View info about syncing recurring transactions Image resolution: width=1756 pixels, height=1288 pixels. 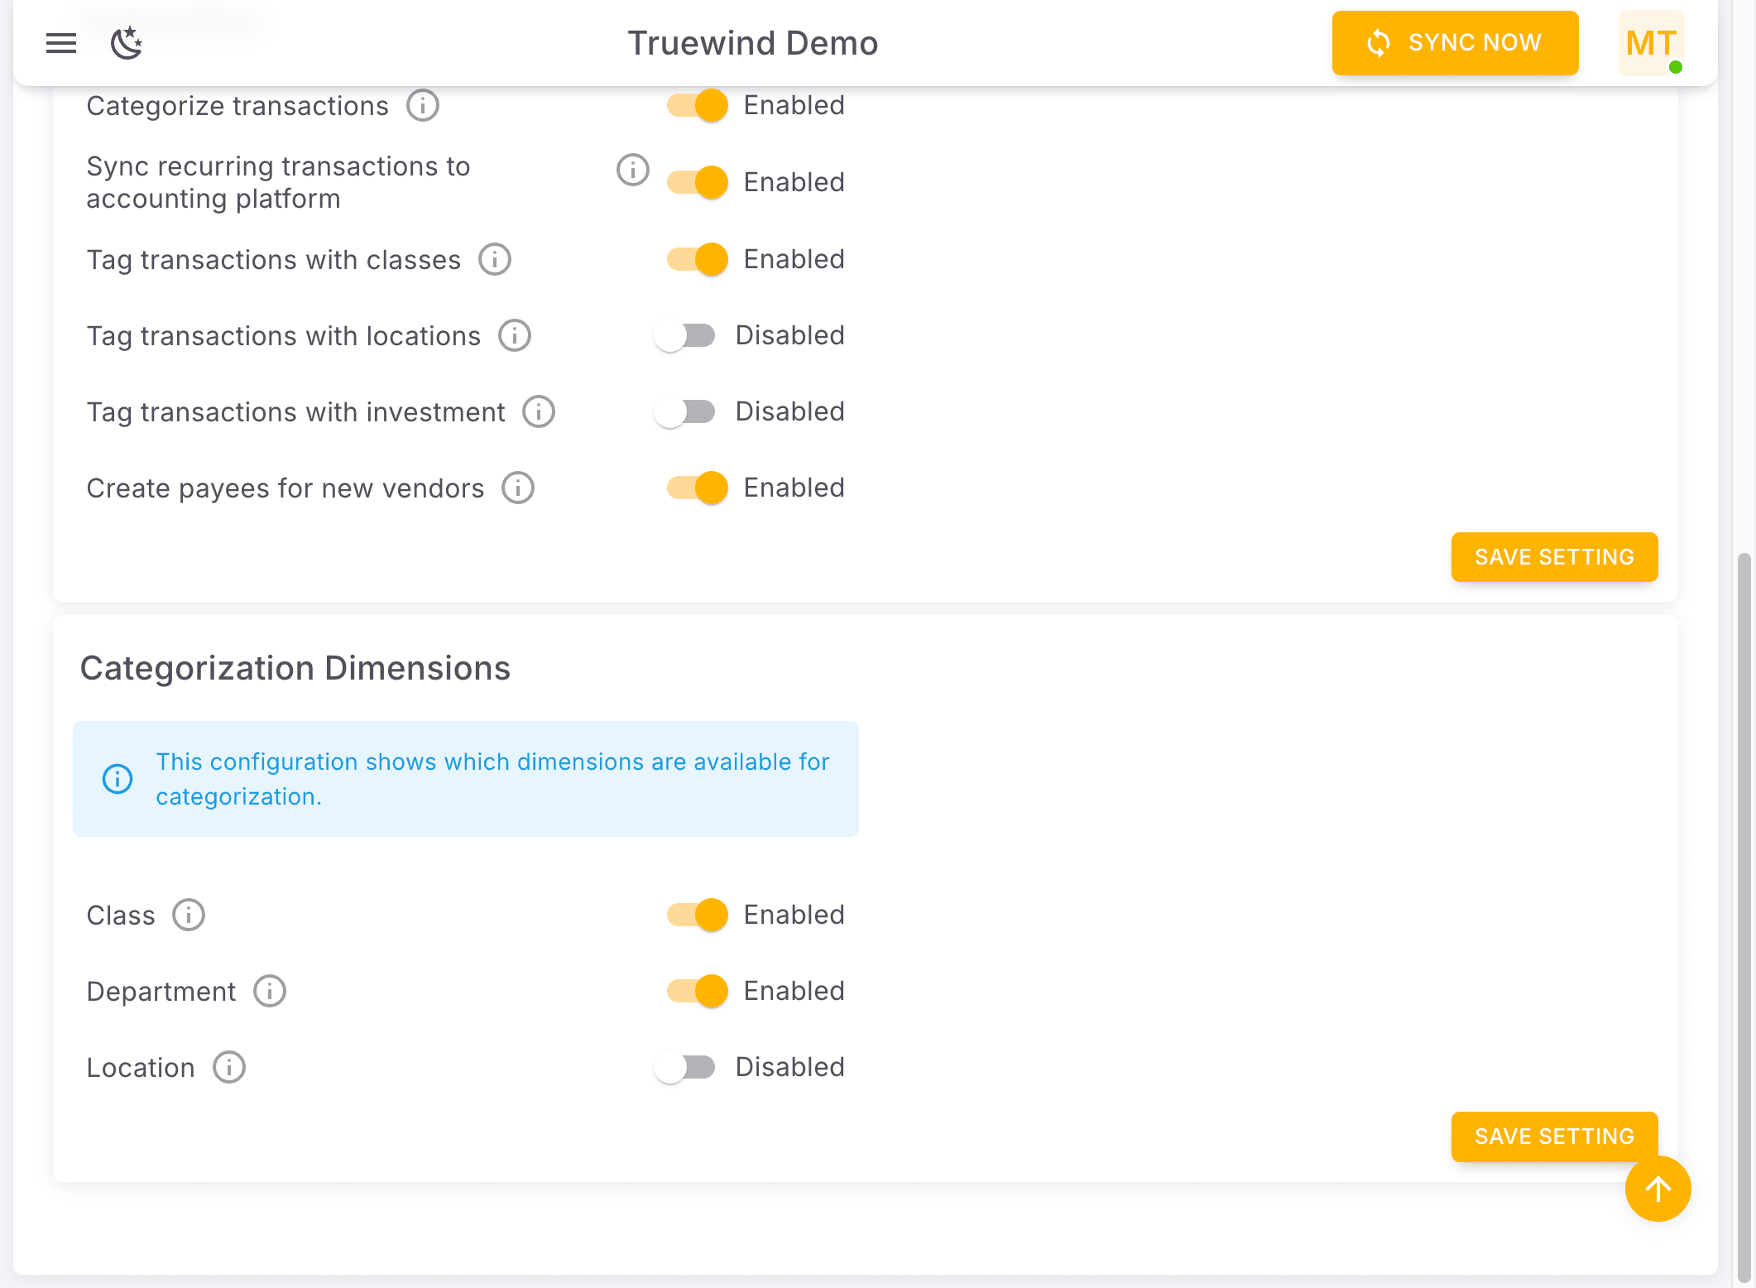pos(632,170)
